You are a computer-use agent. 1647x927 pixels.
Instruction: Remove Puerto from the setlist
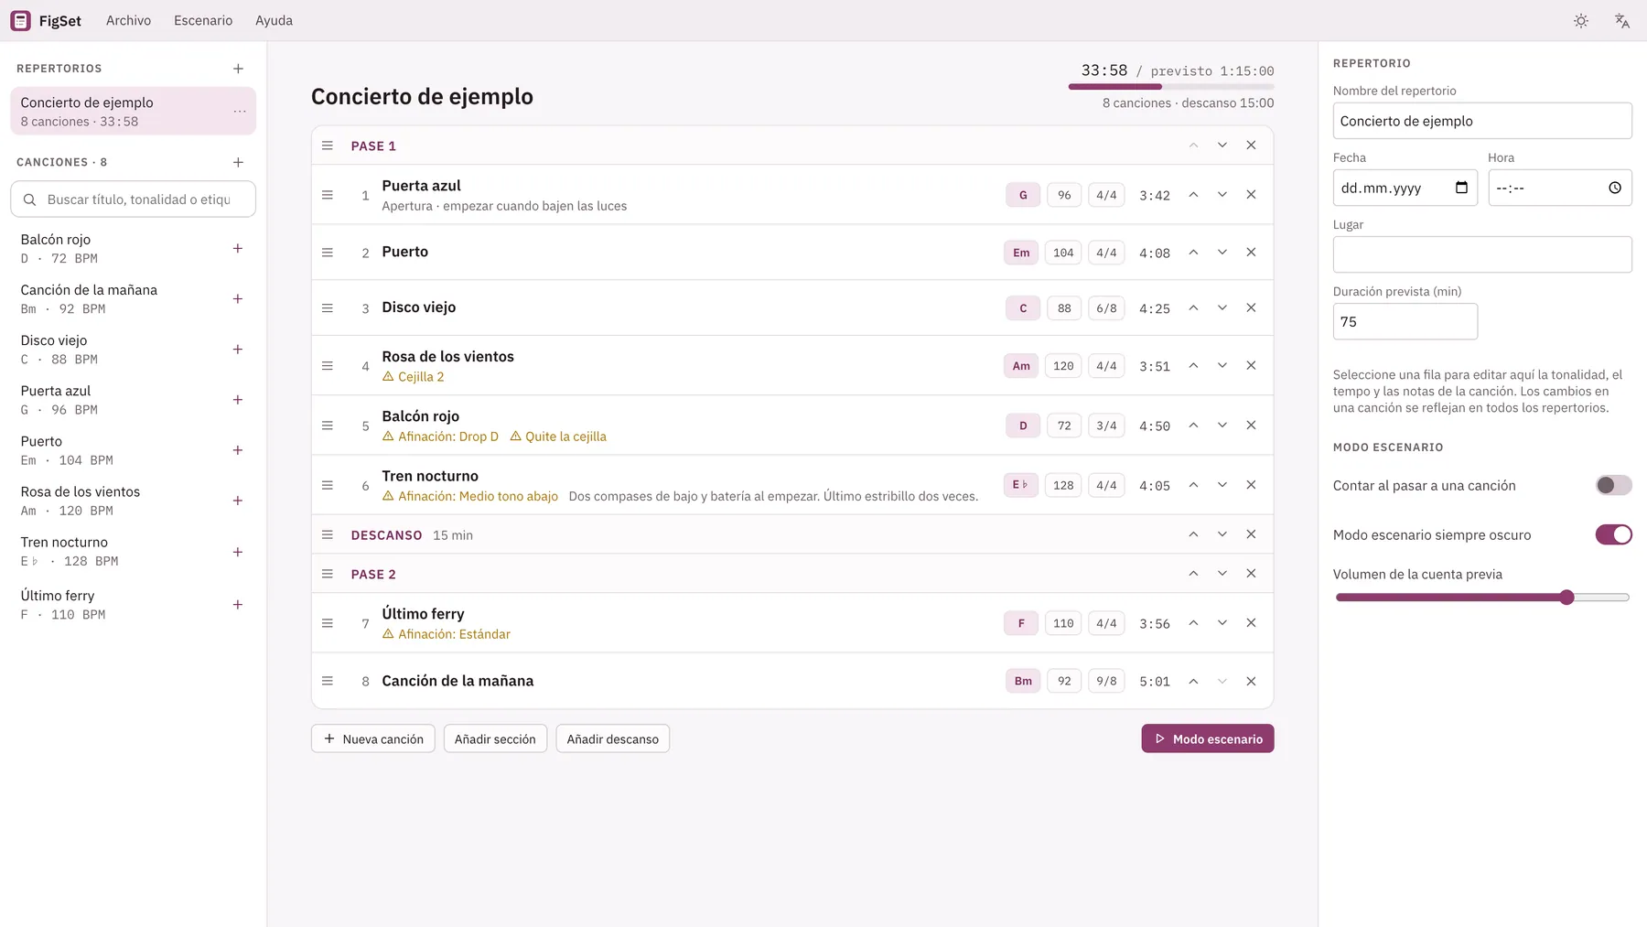click(x=1251, y=253)
